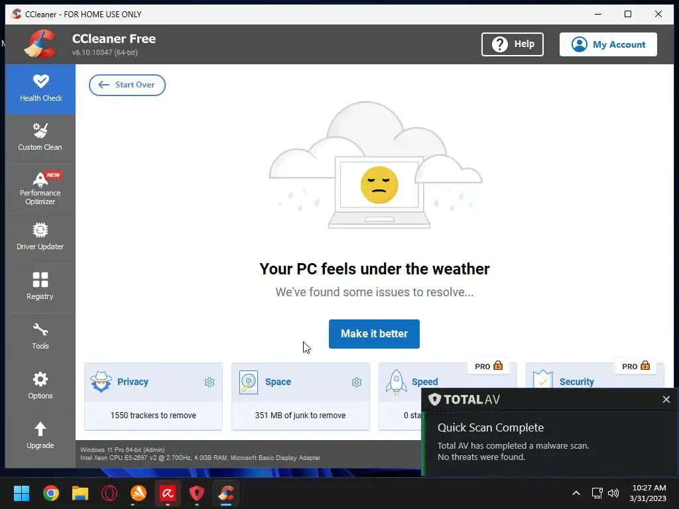Open Driver Updater in the sidebar
This screenshot has width=679, height=509.
40,238
